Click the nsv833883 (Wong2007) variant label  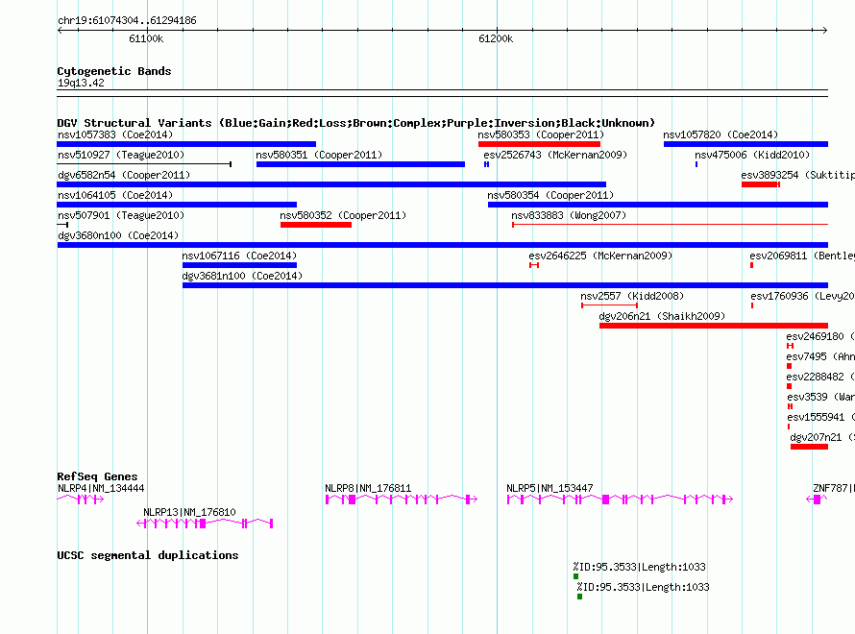[569, 215]
